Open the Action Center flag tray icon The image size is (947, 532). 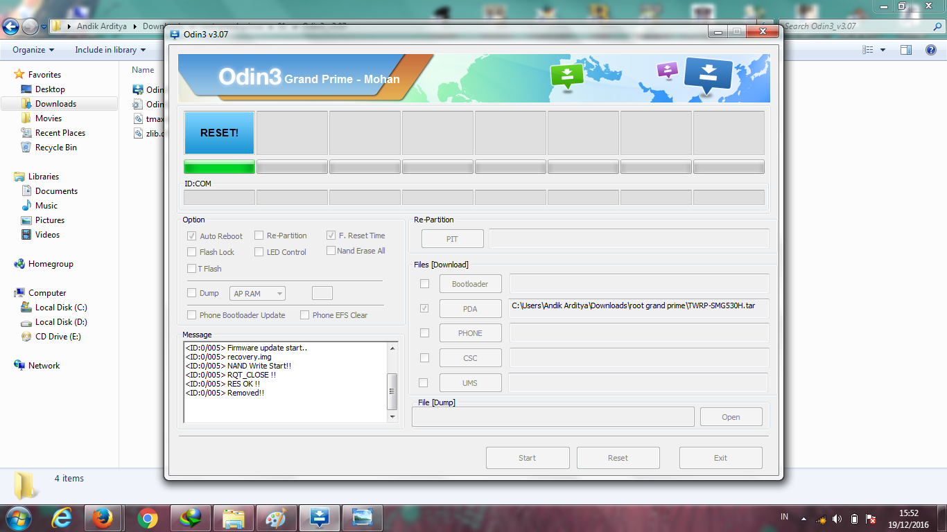871,519
